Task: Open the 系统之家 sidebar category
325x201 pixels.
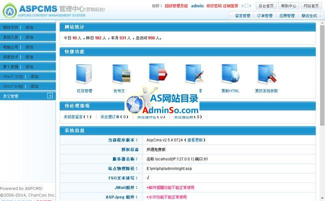Action: [x=11, y=37]
